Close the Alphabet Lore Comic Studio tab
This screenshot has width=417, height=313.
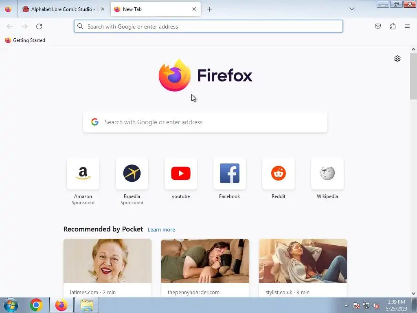(x=103, y=9)
